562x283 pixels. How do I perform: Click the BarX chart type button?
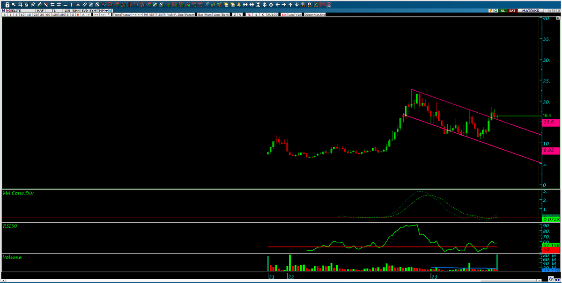point(225,15)
